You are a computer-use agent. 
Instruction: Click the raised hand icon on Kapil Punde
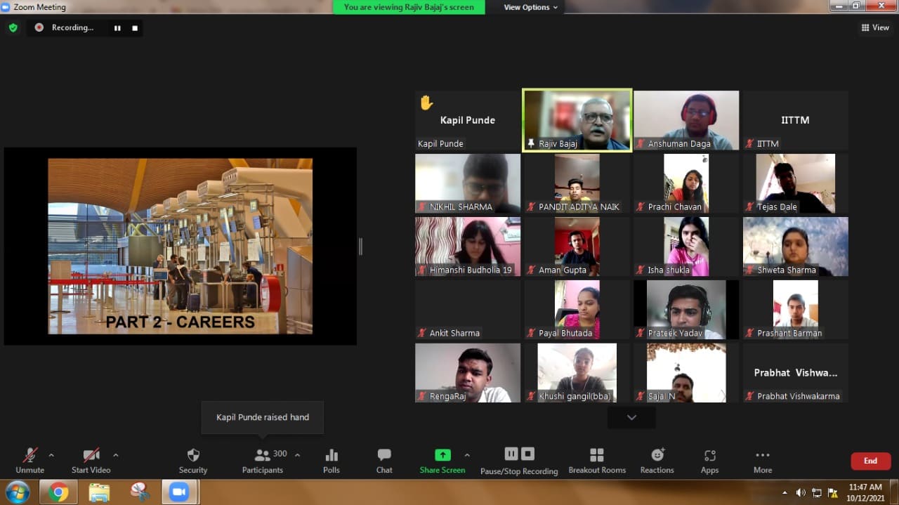(x=426, y=103)
